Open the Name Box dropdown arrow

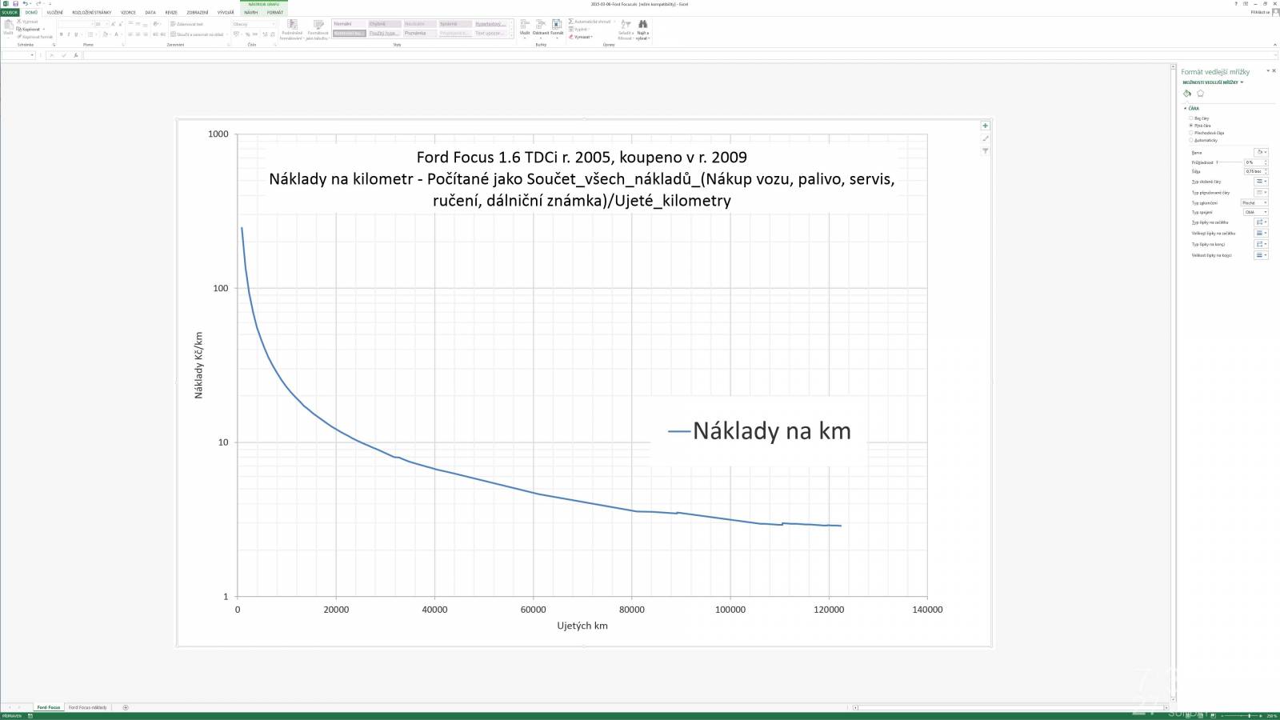coord(32,55)
